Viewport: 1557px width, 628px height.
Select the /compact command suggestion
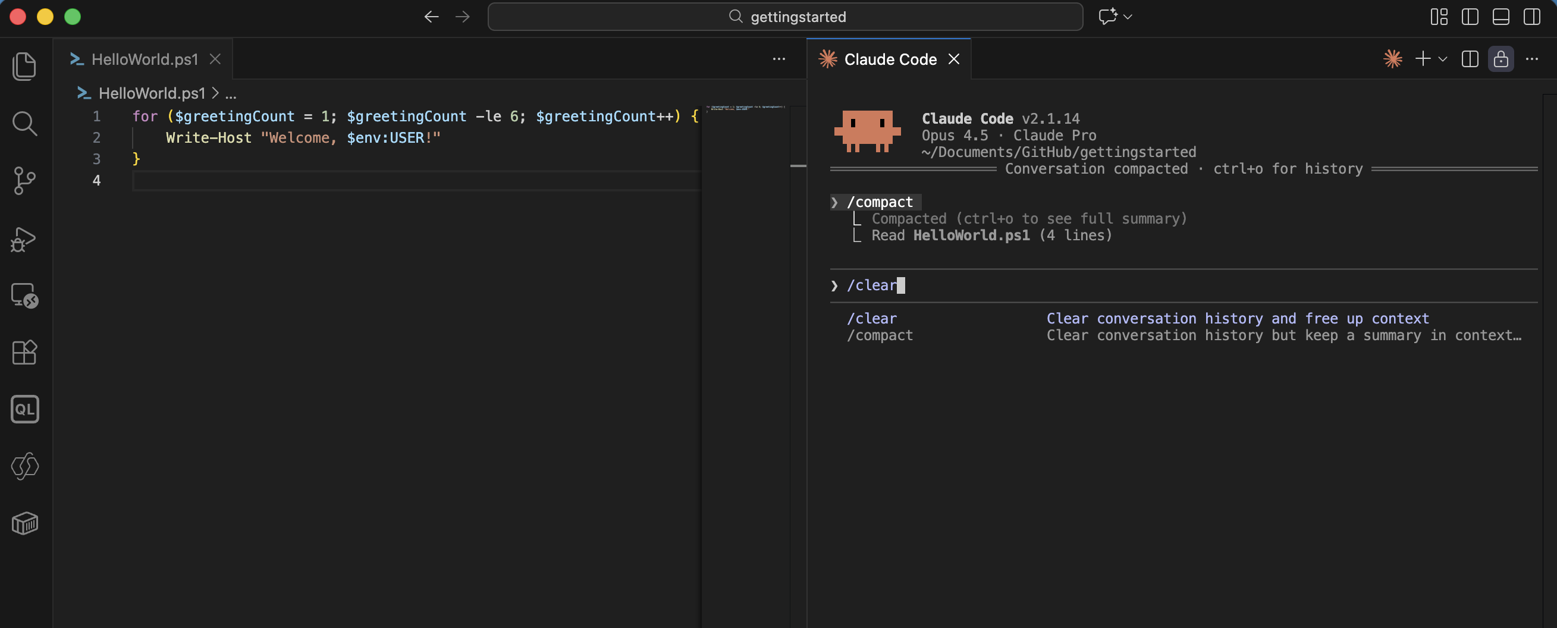(x=880, y=335)
